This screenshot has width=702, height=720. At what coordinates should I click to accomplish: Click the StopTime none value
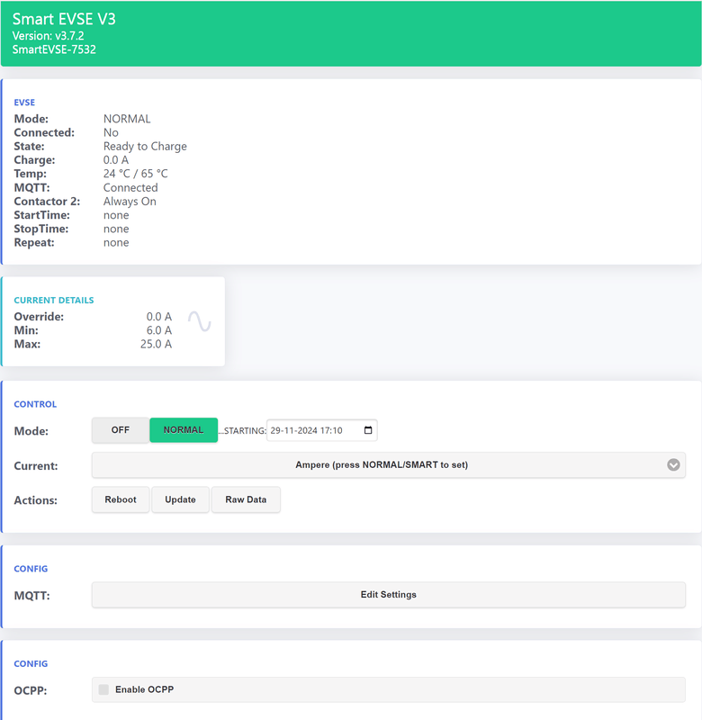116,229
